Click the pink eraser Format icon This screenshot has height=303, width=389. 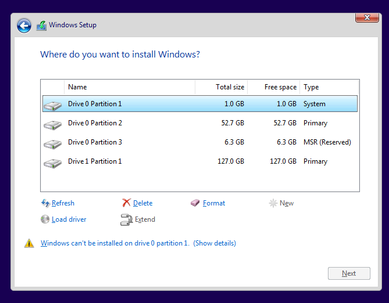(x=195, y=203)
